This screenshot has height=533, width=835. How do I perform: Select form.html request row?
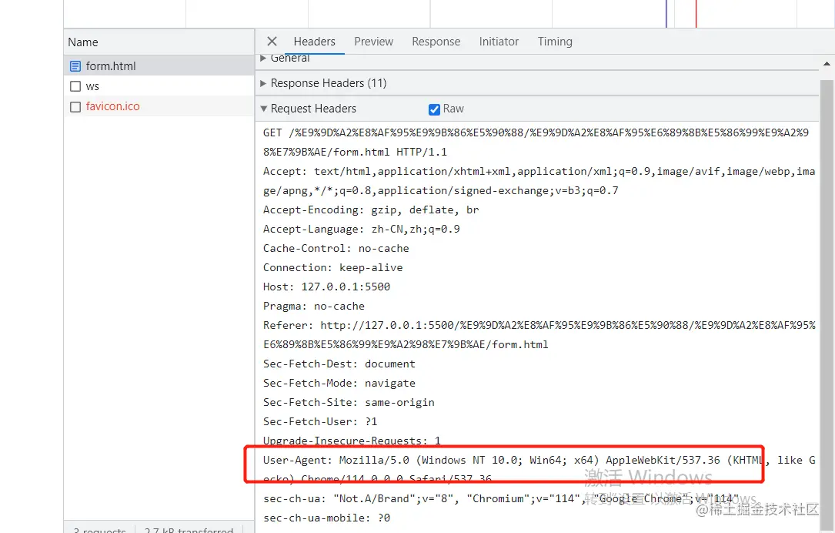(x=159, y=66)
